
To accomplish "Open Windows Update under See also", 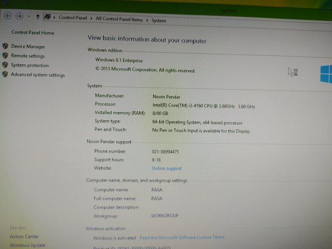I will coord(27,245).
